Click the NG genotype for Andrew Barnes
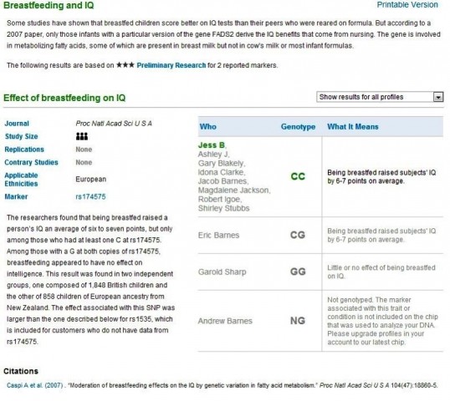Viewport: 450px width, 401px height. (x=298, y=321)
